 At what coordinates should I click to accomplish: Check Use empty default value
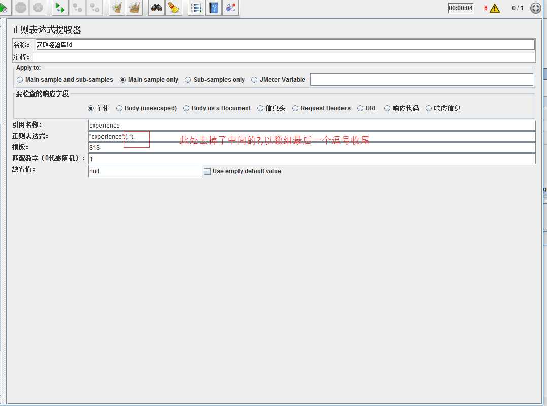click(243, 171)
